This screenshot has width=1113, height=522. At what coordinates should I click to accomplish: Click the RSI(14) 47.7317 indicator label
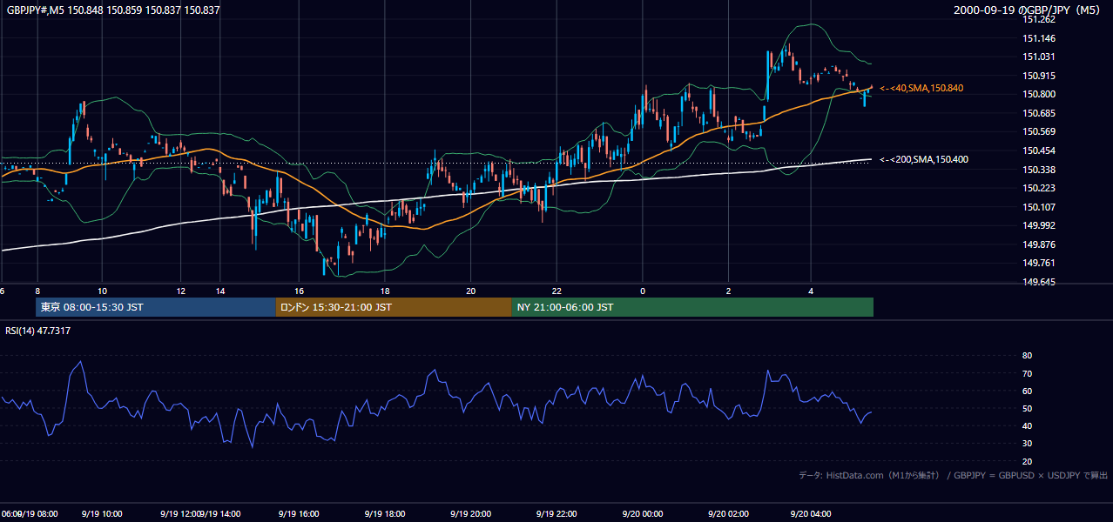[x=38, y=331]
